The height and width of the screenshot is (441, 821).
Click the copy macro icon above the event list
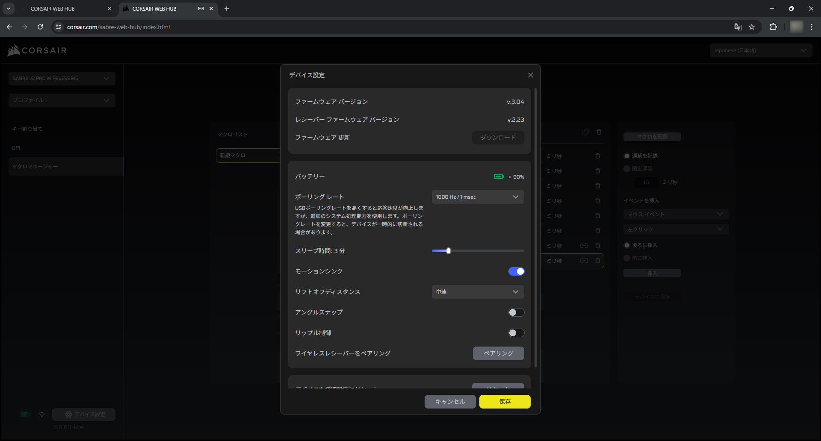coord(585,132)
